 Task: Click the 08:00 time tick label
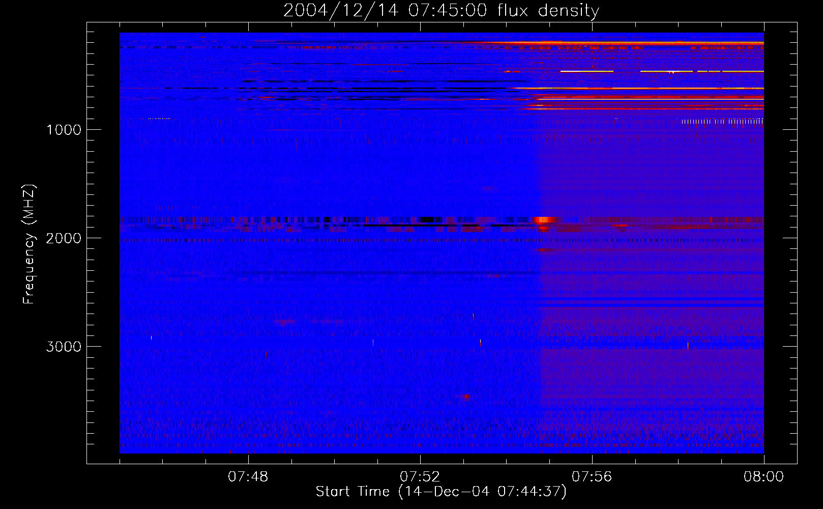coord(763,477)
